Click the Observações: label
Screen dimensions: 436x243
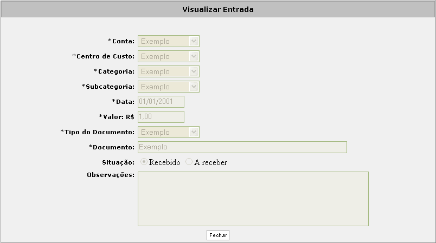111,175
